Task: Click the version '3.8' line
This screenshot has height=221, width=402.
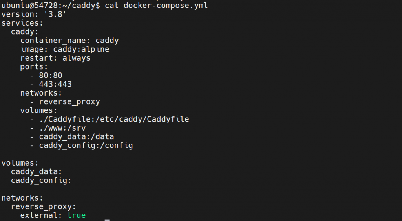Action: point(33,15)
